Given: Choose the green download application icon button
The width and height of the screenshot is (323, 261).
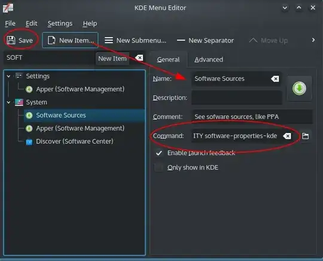Looking at the screenshot, I should point(299,89).
